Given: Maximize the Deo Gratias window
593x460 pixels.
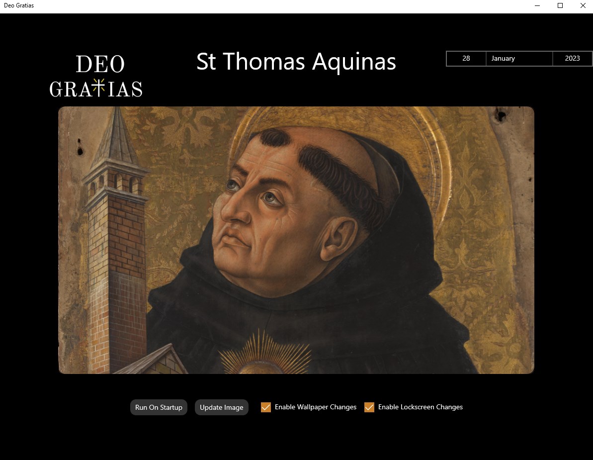Looking at the screenshot, I should point(560,5).
